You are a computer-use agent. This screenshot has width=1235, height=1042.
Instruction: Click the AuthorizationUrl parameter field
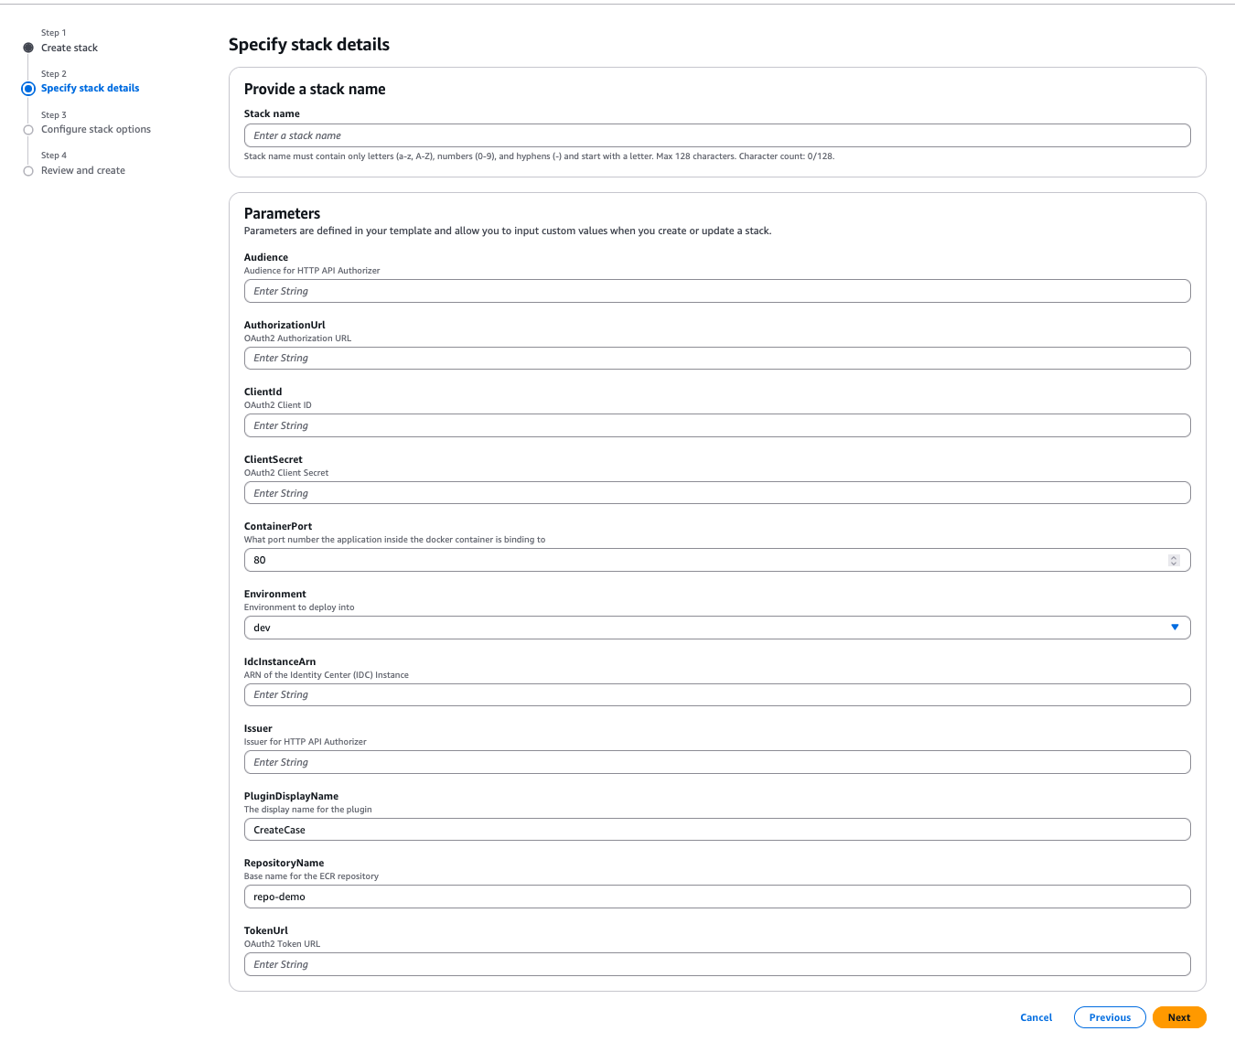coord(717,358)
